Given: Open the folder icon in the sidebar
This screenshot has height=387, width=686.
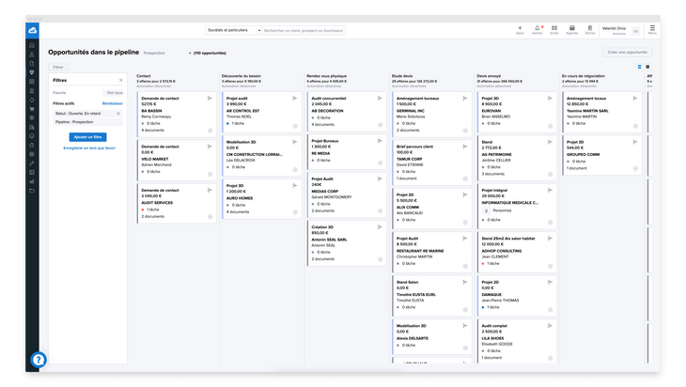Looking at the screenshot, I should coord(32,191).
